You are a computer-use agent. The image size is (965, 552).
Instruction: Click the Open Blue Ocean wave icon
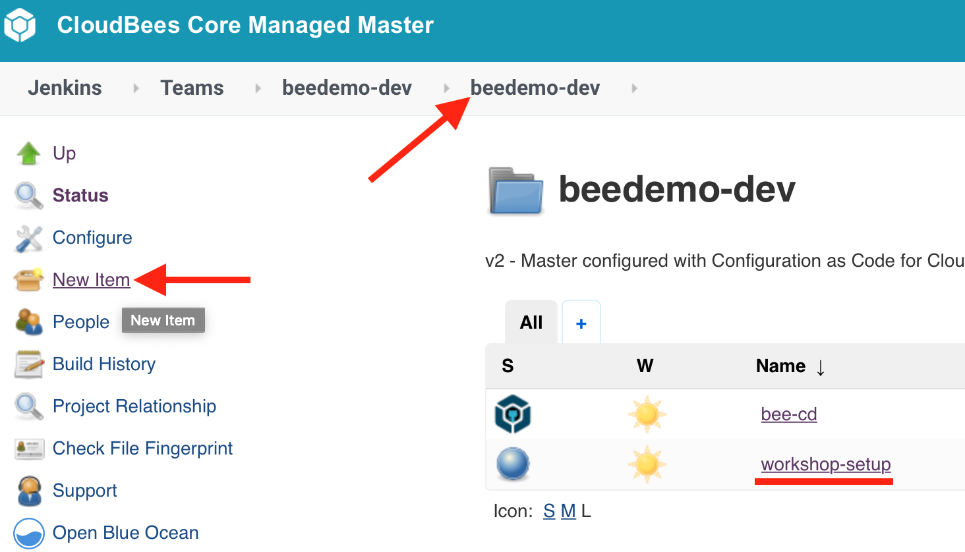click(29, 533)
